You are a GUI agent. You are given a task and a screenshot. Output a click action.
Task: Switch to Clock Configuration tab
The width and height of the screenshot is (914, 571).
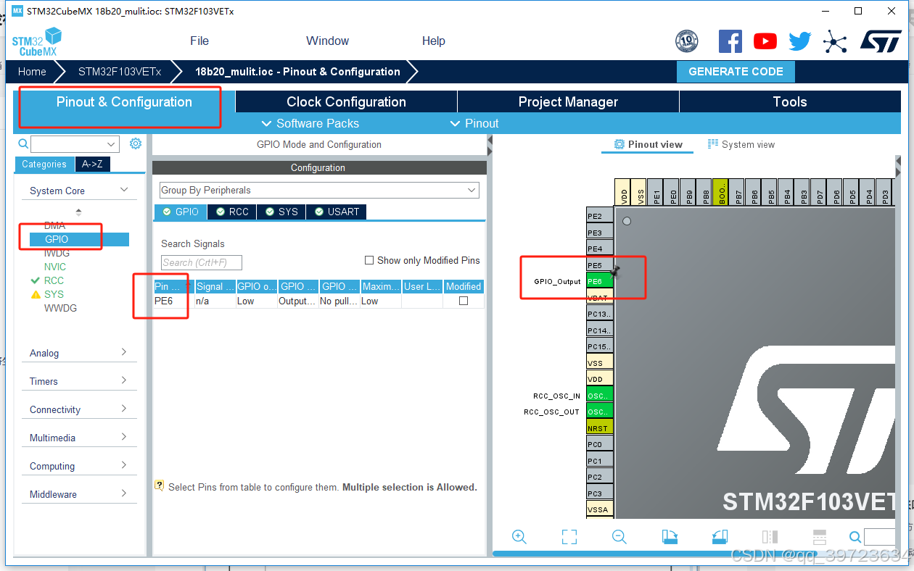346,101
